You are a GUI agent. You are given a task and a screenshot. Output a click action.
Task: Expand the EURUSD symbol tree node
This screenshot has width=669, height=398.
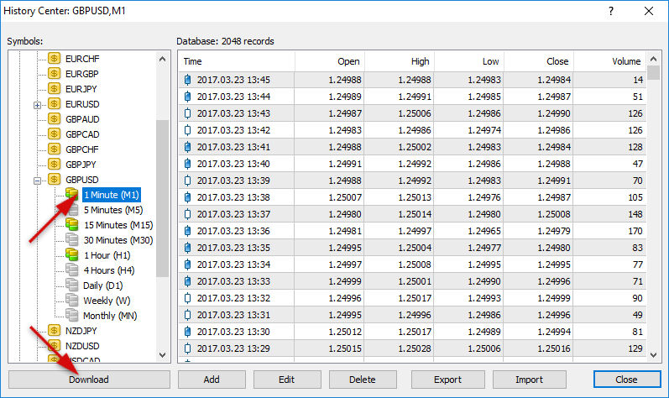[37, 105]
